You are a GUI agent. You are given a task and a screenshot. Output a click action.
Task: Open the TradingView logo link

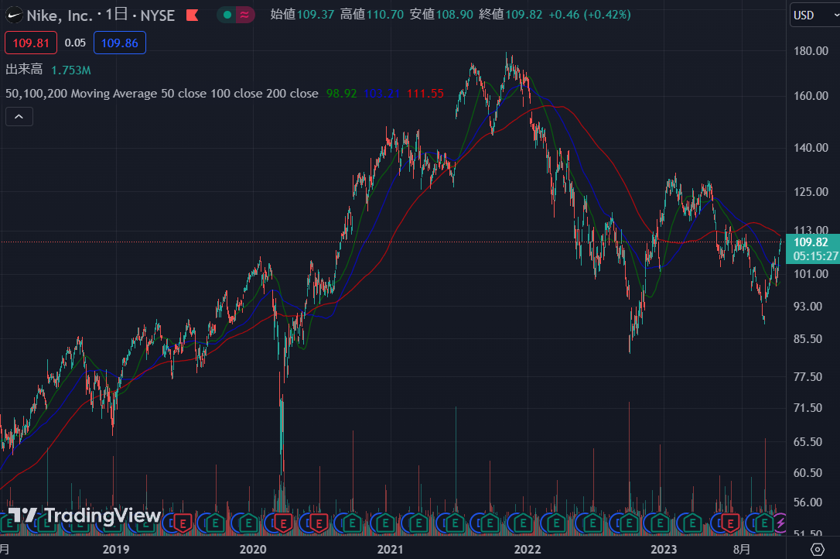(x=85, y=516)
